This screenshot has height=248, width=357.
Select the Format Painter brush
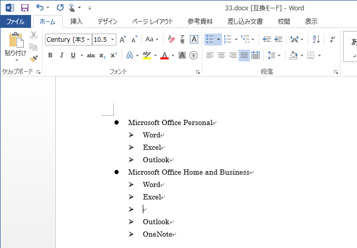pos(34,59)
